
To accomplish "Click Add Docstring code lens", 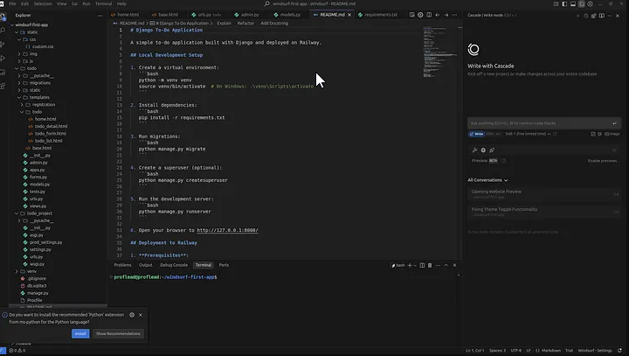I will pos(274,24).
